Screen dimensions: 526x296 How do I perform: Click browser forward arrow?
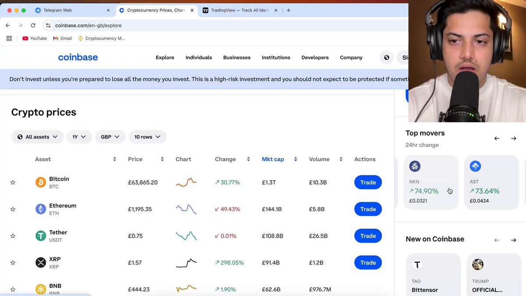(20, 25)
